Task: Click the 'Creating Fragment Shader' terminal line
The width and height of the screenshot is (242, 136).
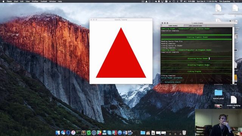Action: click(197, 37)
